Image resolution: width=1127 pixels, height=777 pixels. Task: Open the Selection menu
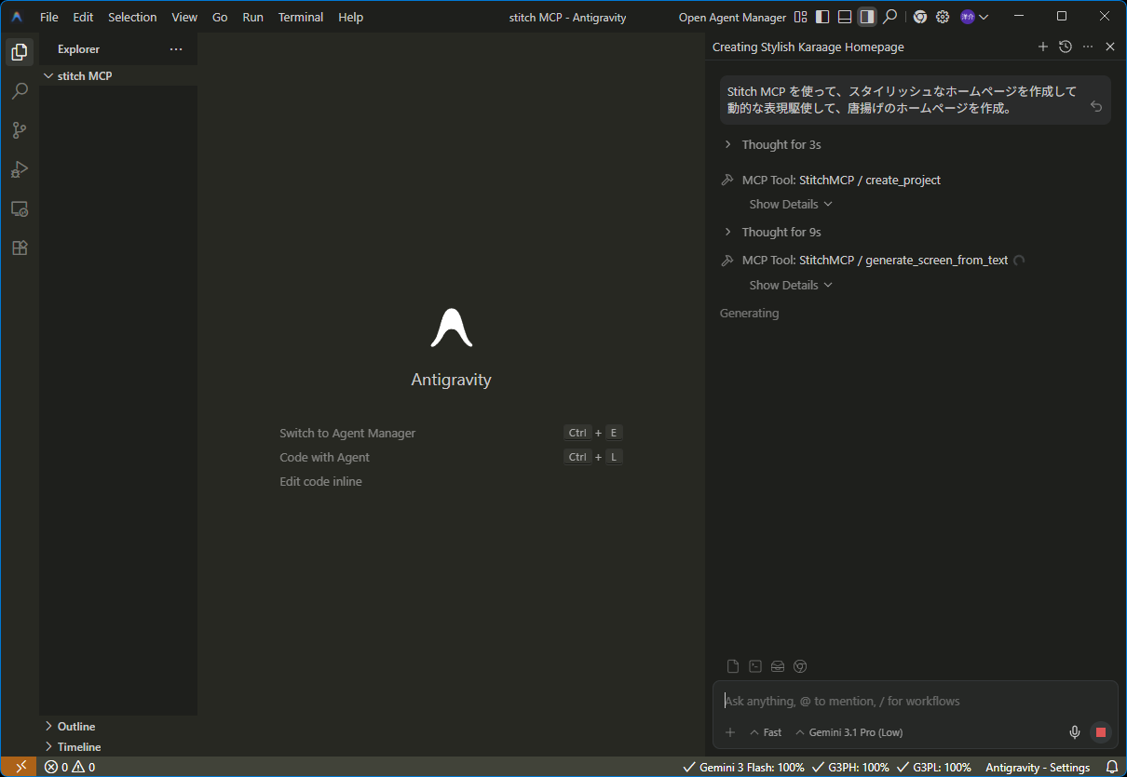click(132, 17)
